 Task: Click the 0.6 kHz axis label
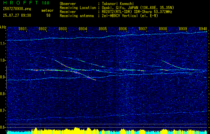[x=3, y=127]
